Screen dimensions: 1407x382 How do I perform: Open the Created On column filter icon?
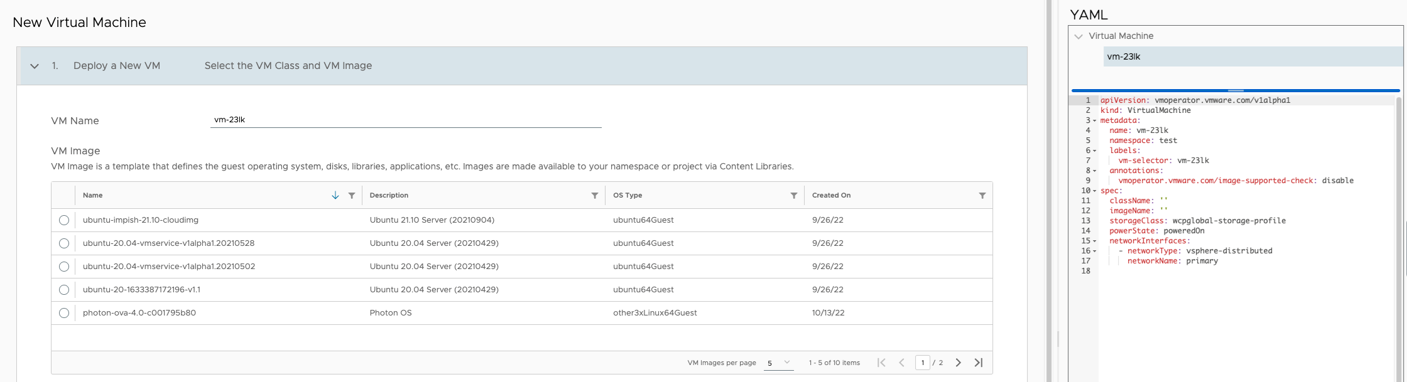[x=982, y=196]
